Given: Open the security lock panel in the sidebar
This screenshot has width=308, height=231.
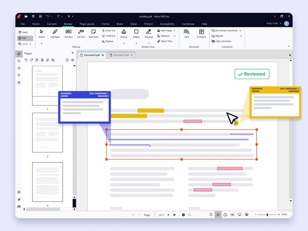Looking at the screenshot, I should [19, 82].
